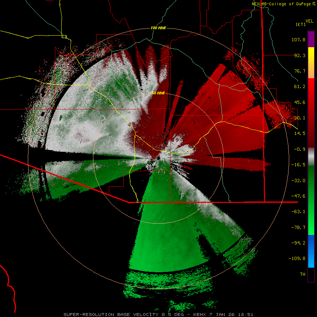Click the Super-Resolution Base Velocity caption text
This screenshot has width=317, height=317.
coord(158,315)
